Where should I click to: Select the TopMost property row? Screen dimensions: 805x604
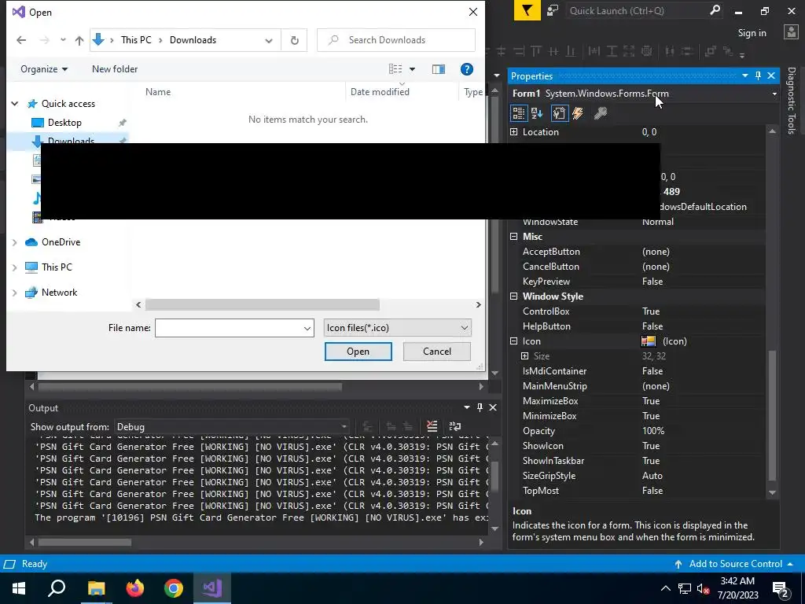point(637,491)
